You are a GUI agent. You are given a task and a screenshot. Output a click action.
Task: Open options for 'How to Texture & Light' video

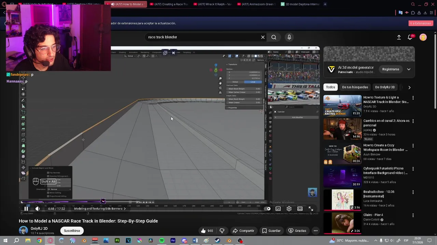tap(413, 98)
